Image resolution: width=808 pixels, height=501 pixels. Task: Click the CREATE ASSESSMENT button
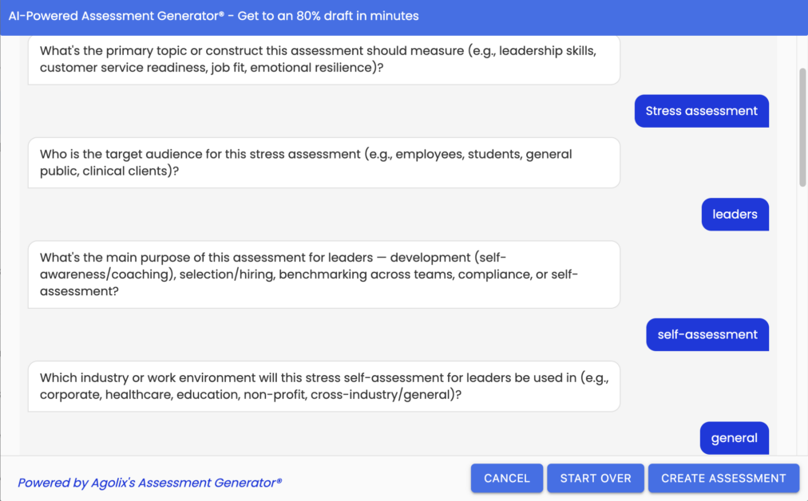[723, 478]
